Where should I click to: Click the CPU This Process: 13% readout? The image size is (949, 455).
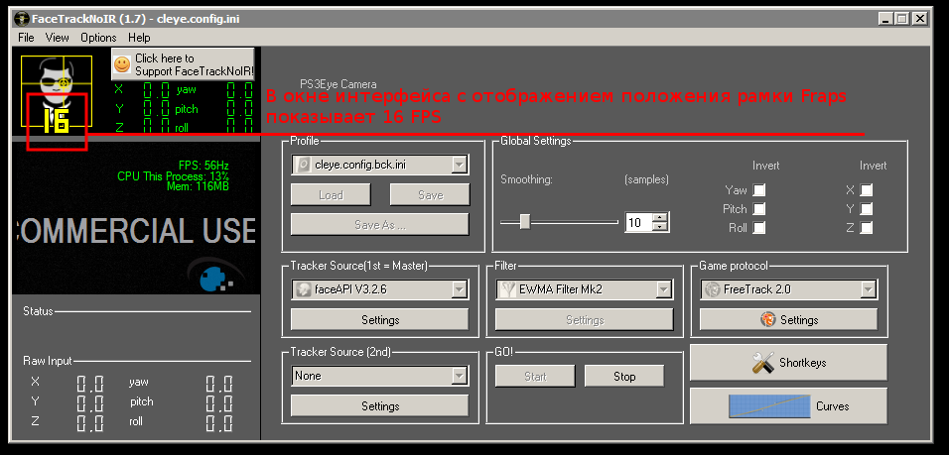point(173,176)
